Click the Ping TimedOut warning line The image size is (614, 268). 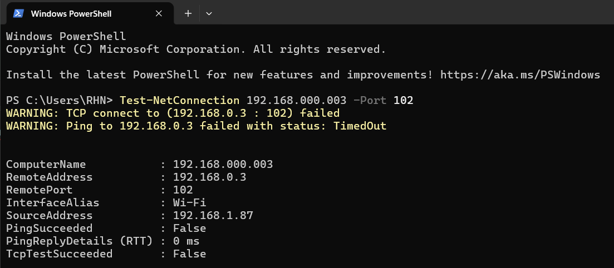pos(196,126)
